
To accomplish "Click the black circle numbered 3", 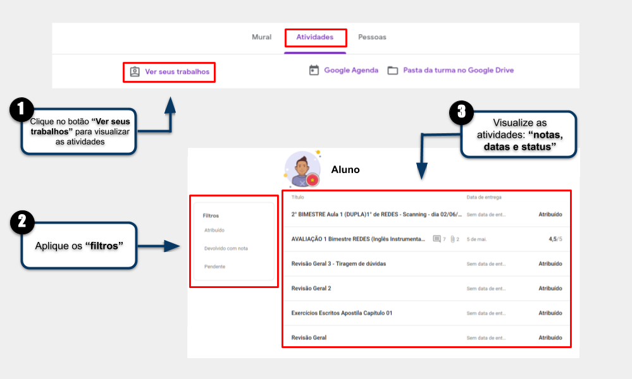I will pos(461,112).
